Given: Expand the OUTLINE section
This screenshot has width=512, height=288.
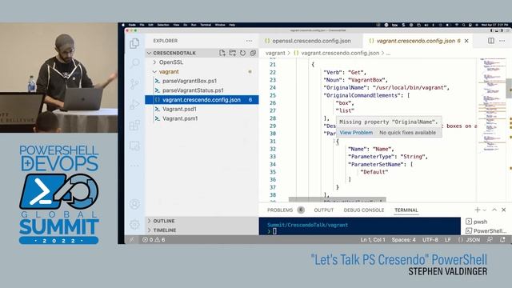Looking at the screenshot, I should (164, 221).
